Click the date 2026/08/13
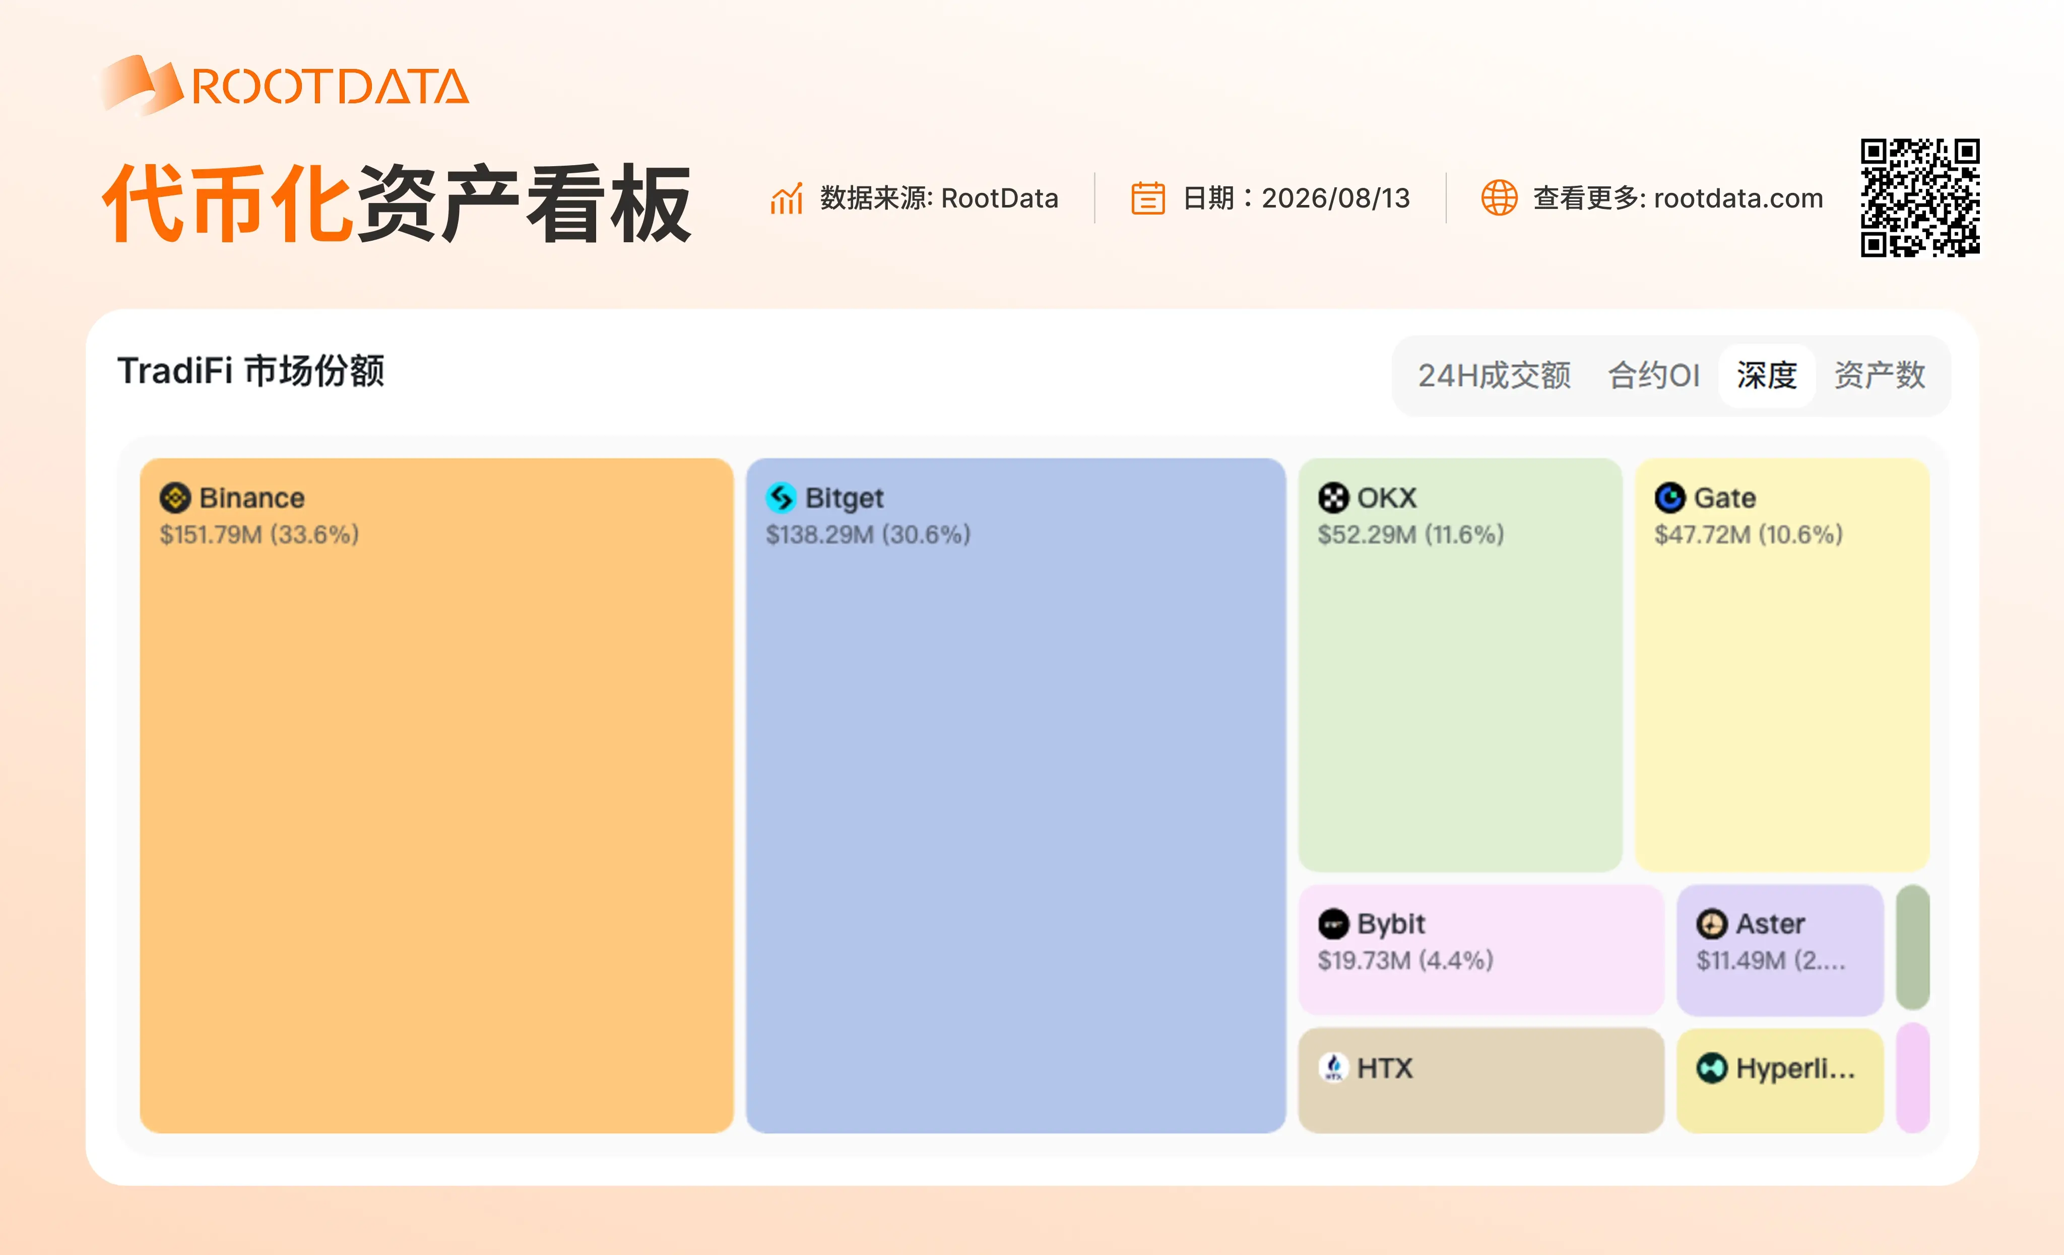This screenshot has width=2064, height=1255. pyautogui.click(x=1336, y=198)
